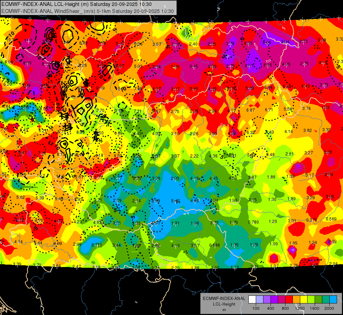Click the wind shear value '2.40'
The image size is (343, 315).
pyautogui.click(x=193, y=44)
